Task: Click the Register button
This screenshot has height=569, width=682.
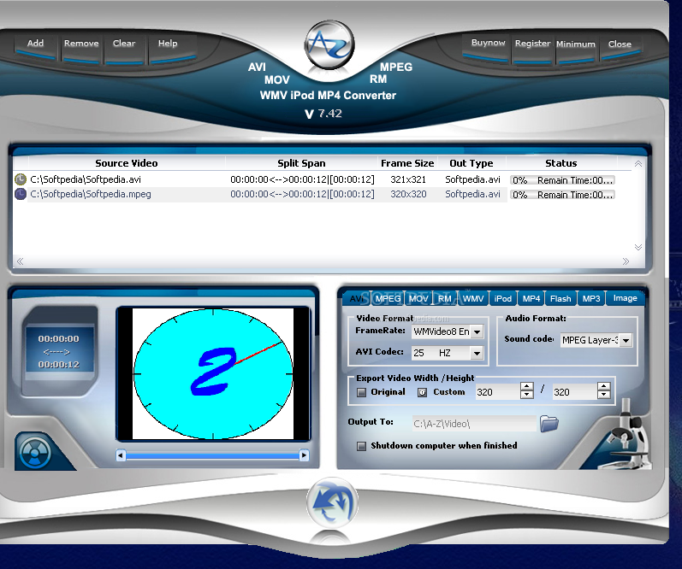Action: [532, 48]
